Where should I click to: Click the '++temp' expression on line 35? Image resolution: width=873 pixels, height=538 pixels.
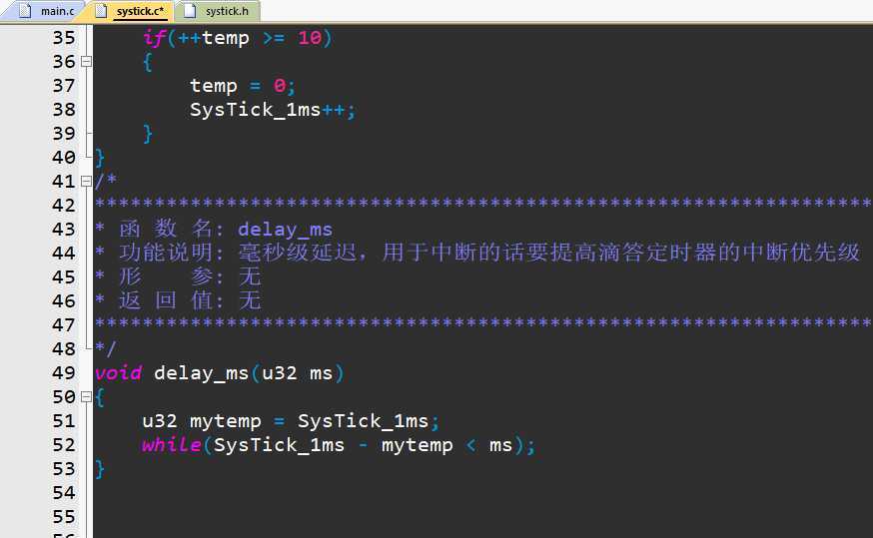(213, 38)
